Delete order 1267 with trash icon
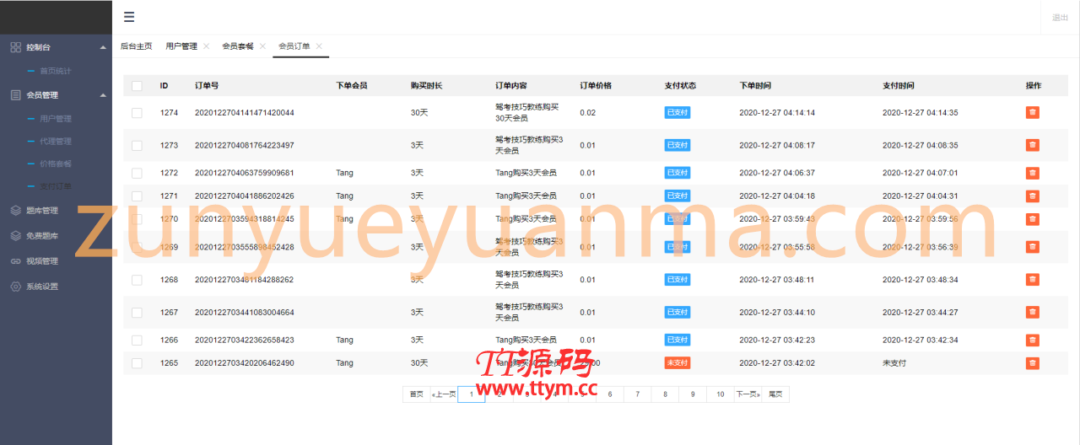The width and height of the screenshot is (1080, 445). point(1033,312)
